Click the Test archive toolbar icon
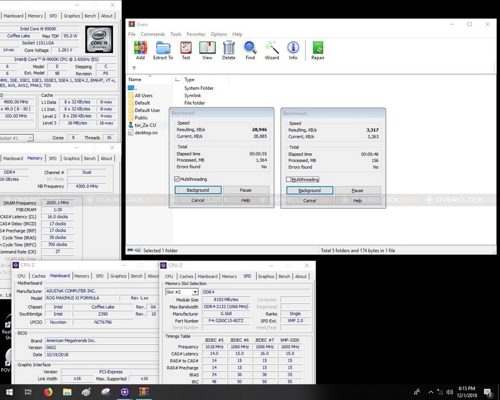Image resolution: width=500 pixels, height=400 pixels. tap(186, 51)
